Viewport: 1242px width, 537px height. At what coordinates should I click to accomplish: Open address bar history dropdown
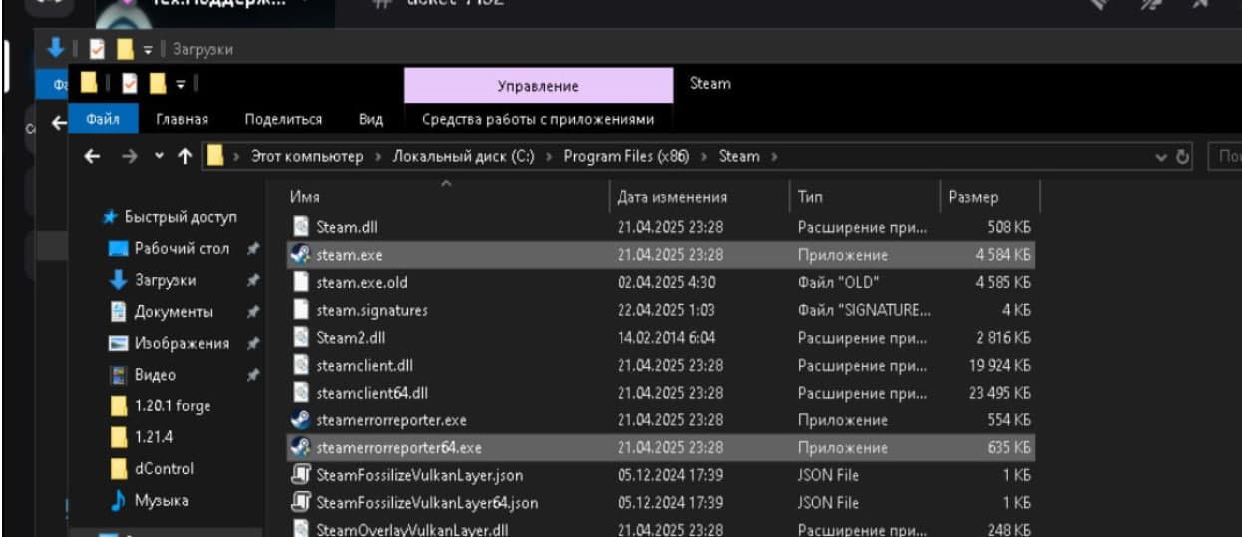point(1160,157)
